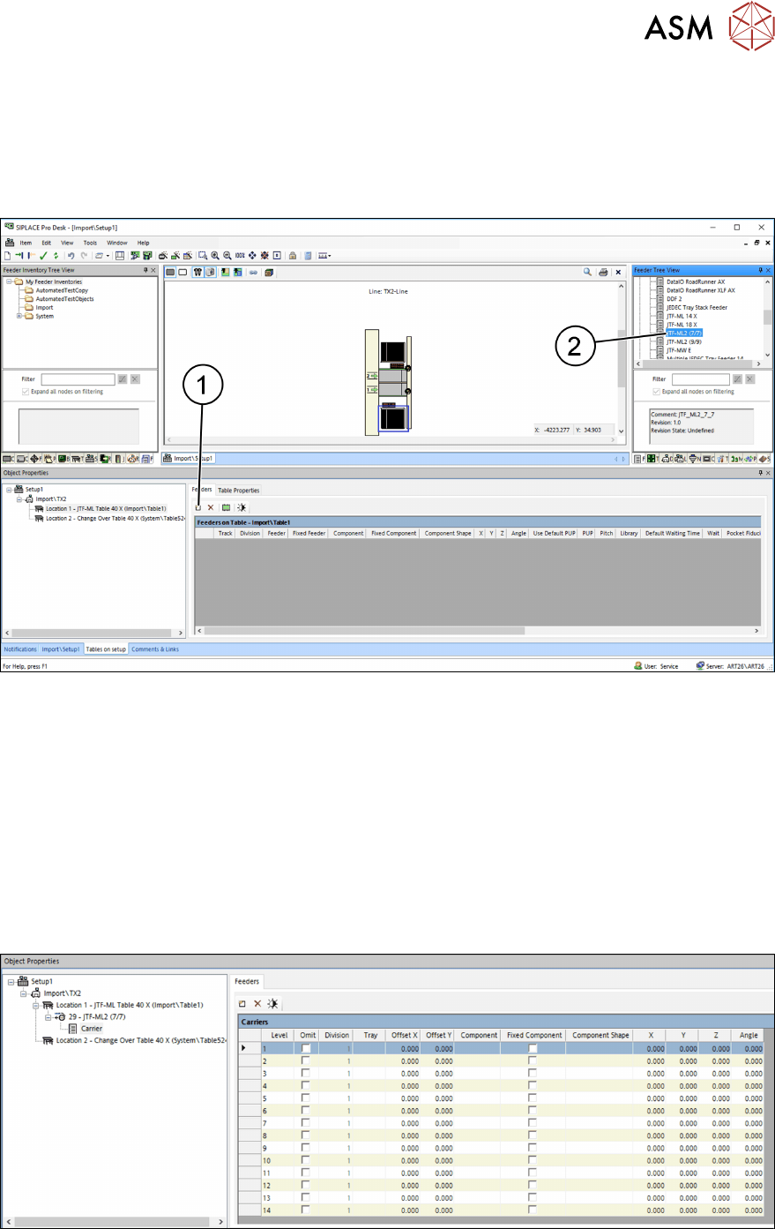Click the red delete X under Feeders tab
This screenshot has height=1229, width=775.
(x=211, y=507)
